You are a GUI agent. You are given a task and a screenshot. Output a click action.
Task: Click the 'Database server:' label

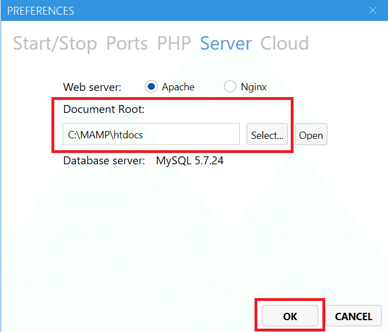105,161
